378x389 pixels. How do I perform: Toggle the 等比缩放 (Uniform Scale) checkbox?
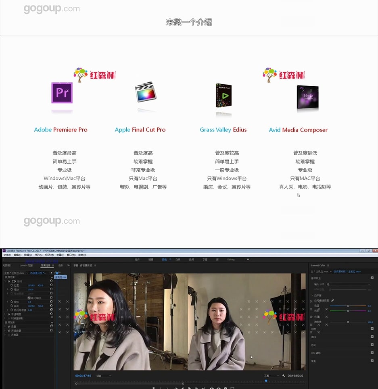click(29, 298)
